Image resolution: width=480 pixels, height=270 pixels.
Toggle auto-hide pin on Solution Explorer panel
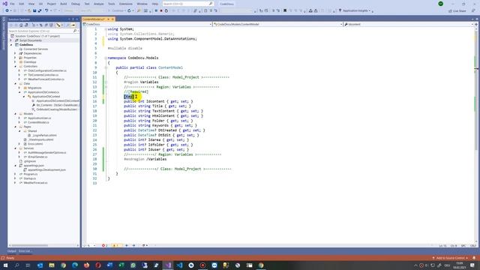73,19
